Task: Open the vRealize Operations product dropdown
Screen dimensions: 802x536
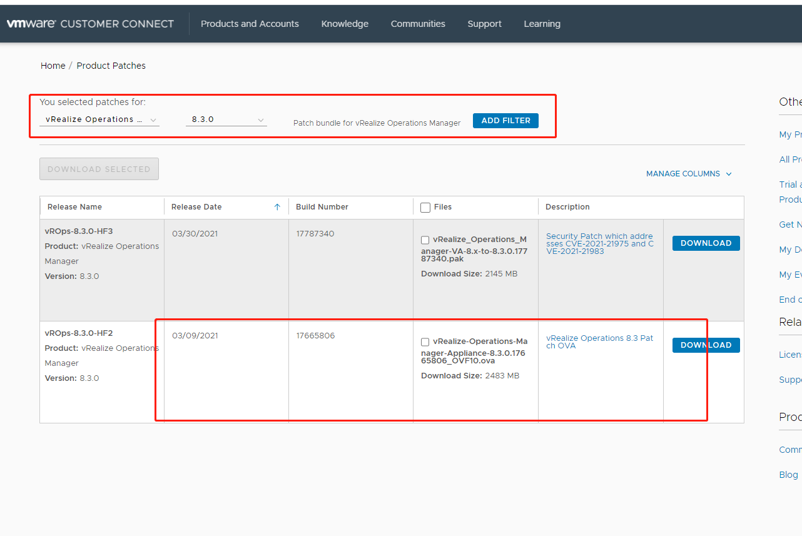Action: 99,119
